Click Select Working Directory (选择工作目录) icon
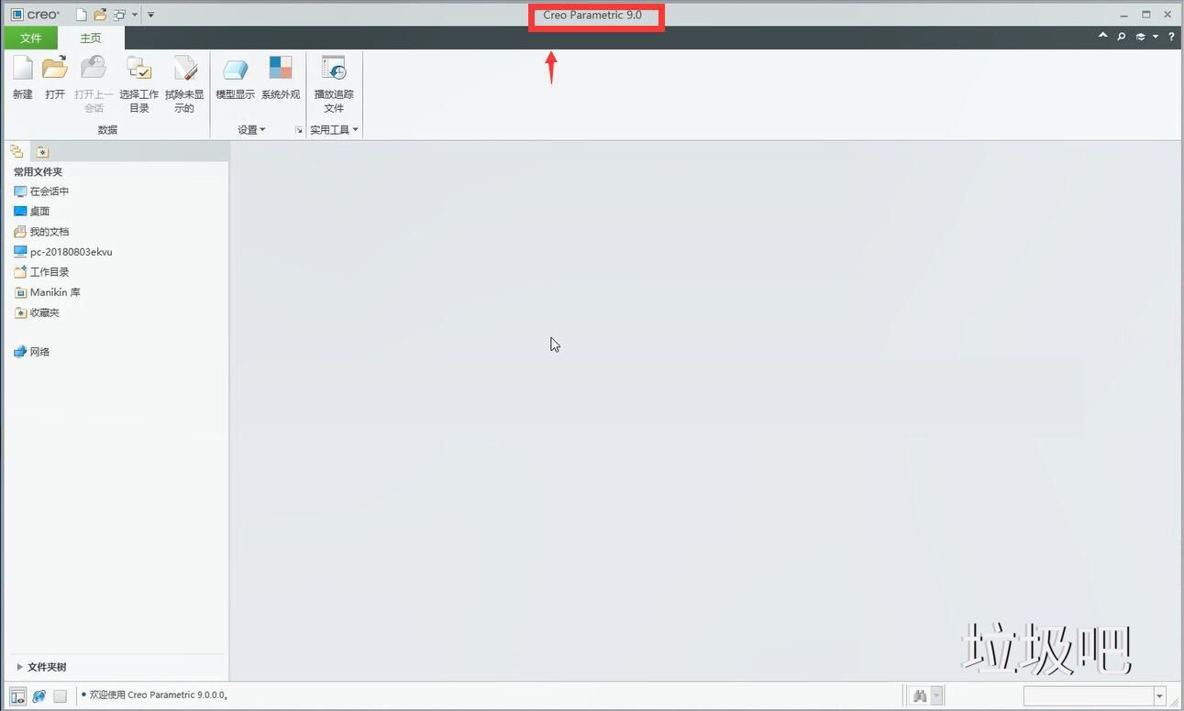This screenshot has height=711, width=1184. click(138, 82)
